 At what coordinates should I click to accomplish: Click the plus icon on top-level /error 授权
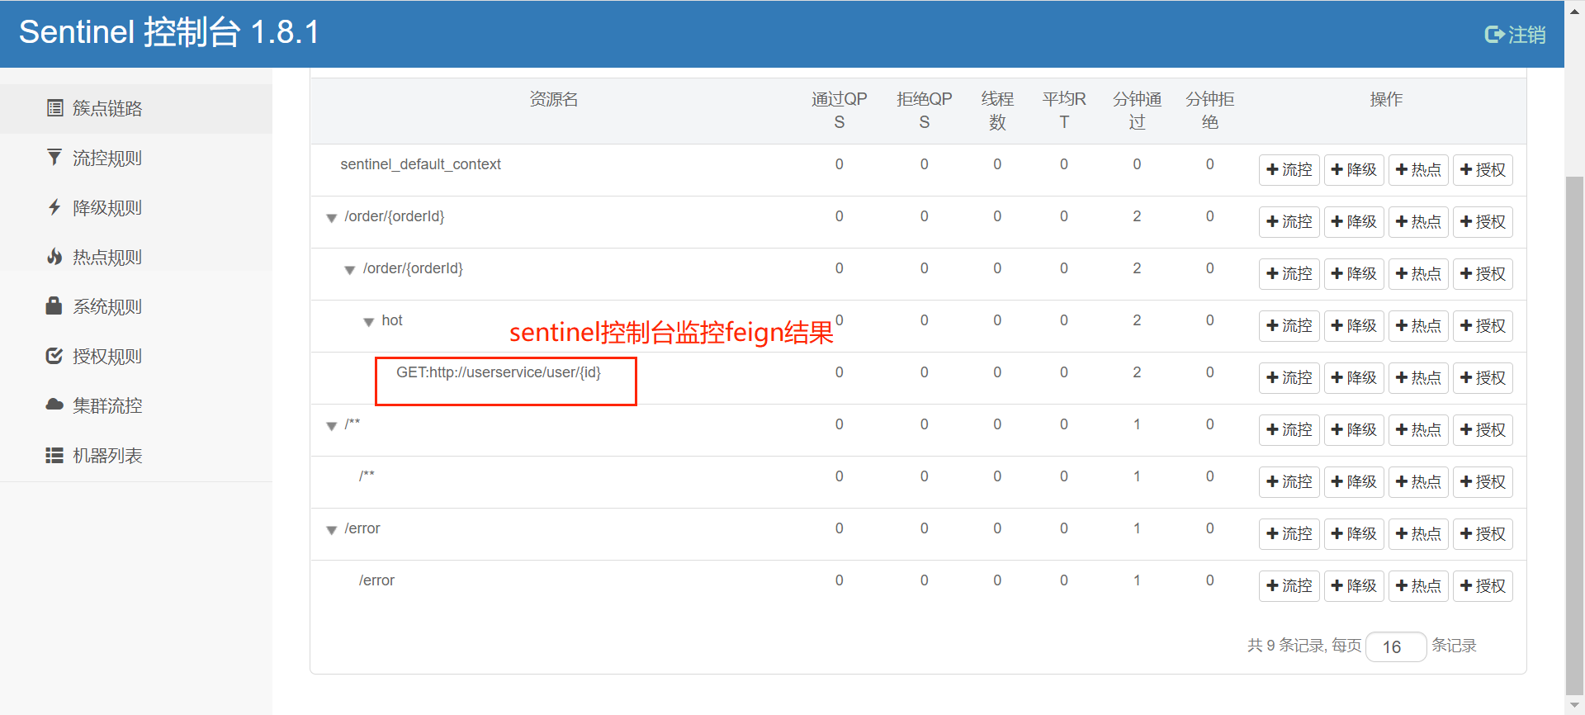(1465, 533)
